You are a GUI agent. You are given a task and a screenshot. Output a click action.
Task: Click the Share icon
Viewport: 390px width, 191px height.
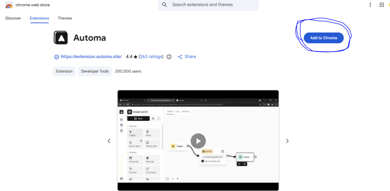(180, 57)
